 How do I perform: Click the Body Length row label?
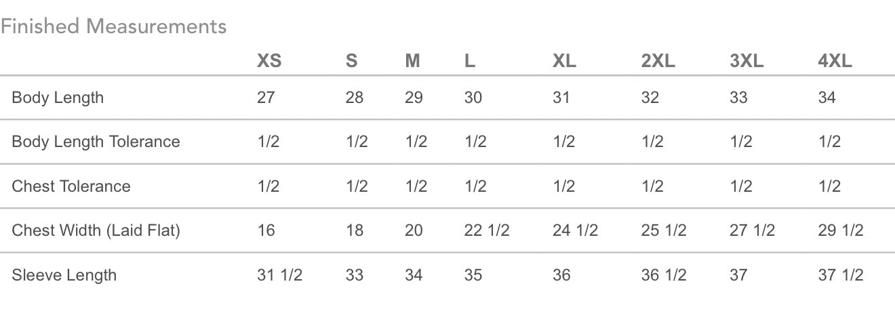point(58,98)
